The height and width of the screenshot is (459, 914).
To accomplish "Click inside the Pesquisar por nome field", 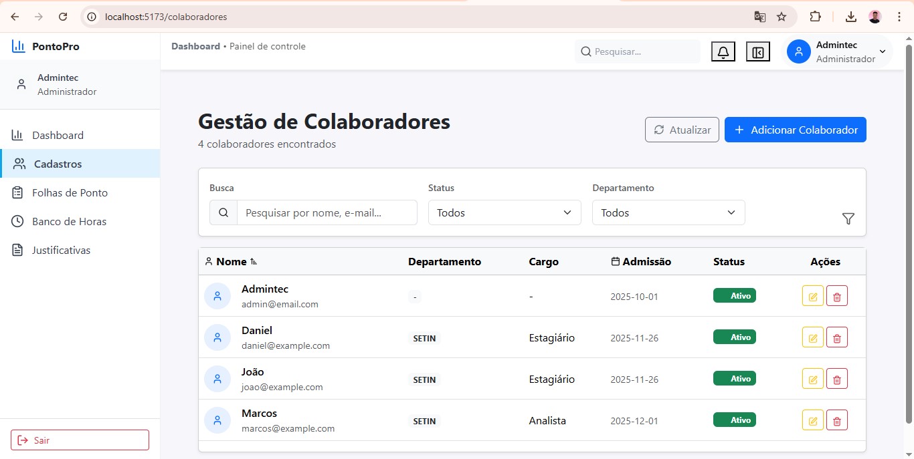I will coord(327,212).
